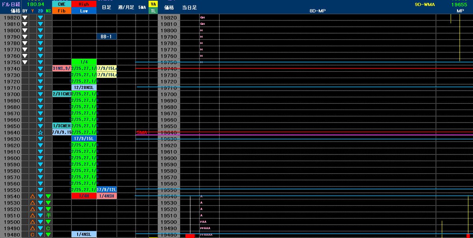
Task: Select the orange Fib header cell
Action: coord(62,11)
